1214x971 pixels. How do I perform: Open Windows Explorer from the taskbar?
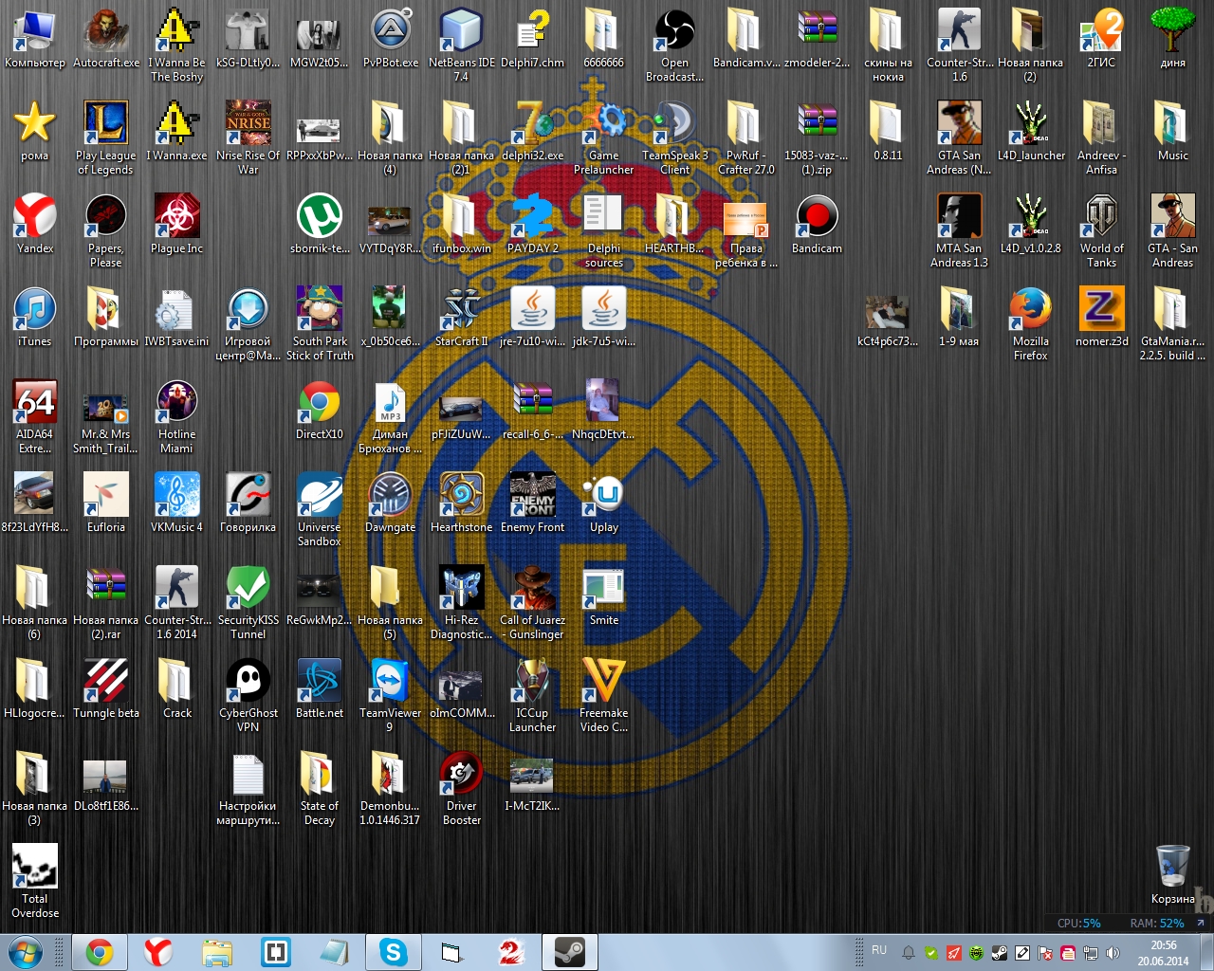tap(217, 952)
